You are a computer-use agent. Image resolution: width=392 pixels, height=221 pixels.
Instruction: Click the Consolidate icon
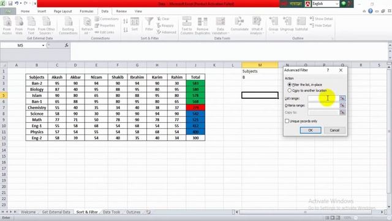click(239, 25)
